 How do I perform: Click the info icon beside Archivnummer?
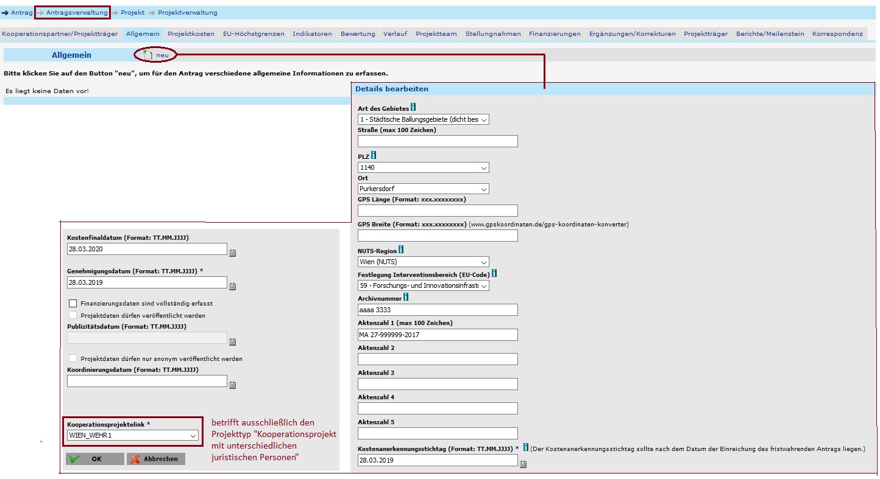point(406,297)
